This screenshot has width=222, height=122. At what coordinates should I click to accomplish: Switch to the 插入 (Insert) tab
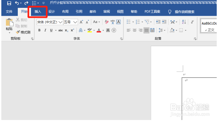point(38,12)
